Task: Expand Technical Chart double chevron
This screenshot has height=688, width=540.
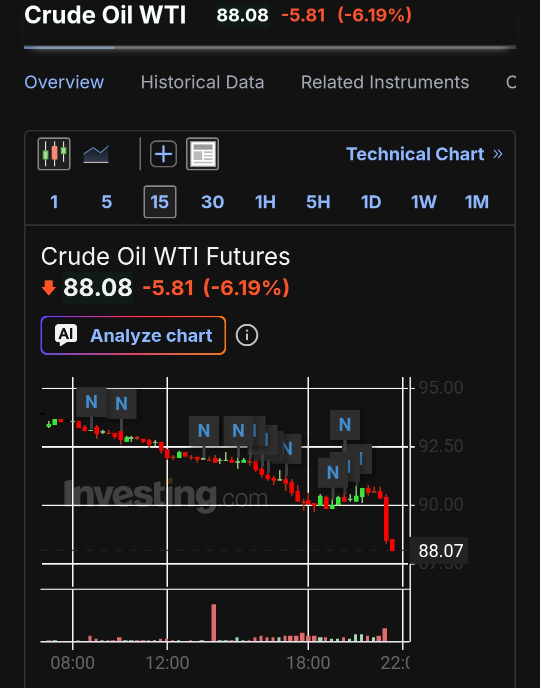Action: tap(497, 154)
